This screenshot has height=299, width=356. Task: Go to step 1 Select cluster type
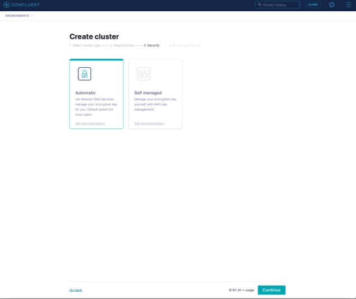point(85,45)
